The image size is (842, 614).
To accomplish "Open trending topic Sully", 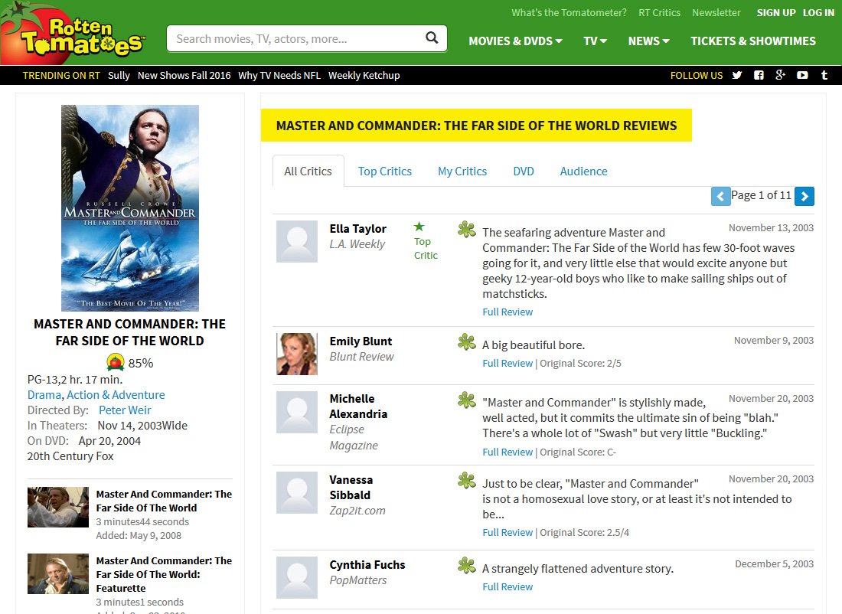I will (x=119, y=75).
